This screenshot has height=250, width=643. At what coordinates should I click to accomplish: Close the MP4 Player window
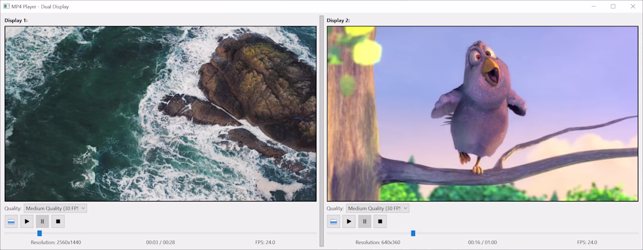[x=632, y=6]
